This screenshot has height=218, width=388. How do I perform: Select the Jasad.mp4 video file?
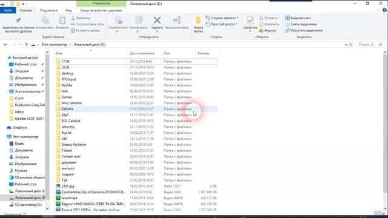[136, 198]
